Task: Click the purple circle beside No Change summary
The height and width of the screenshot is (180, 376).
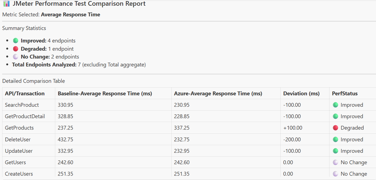Action: point(15,57)
